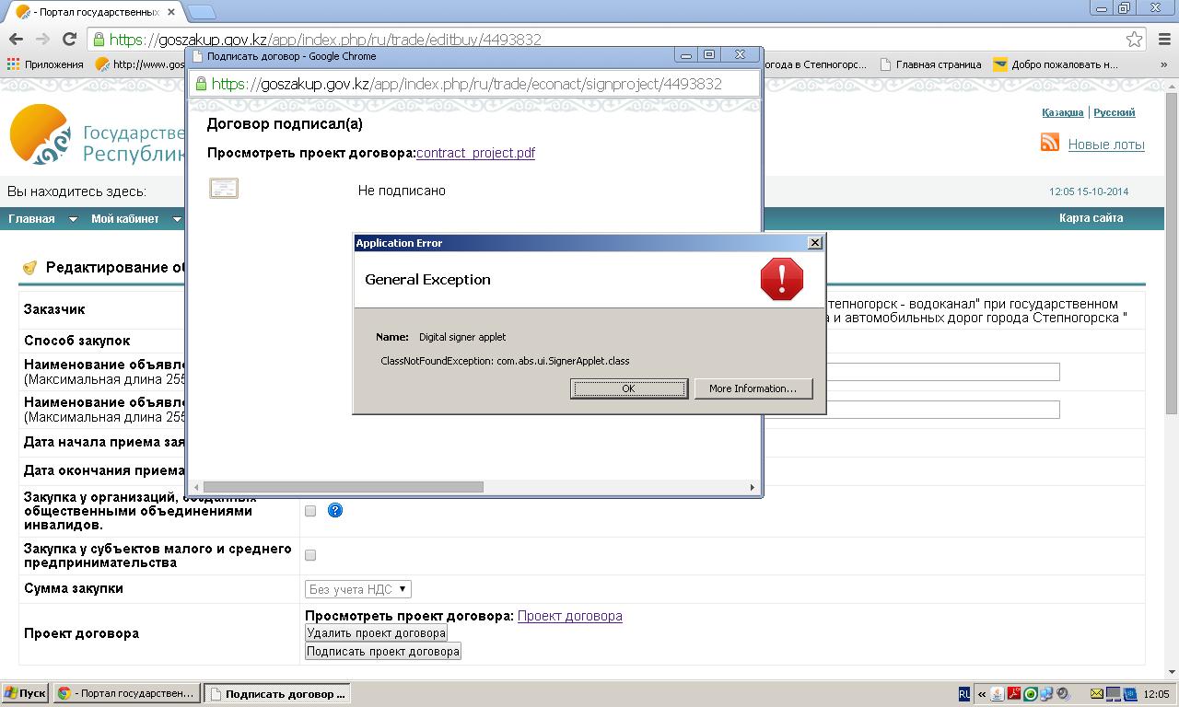This screenshot has height=707, width=1179.
Task: Click the yellow envelope tray icon
Action: pyautogui.click(x=1097, y=694)
